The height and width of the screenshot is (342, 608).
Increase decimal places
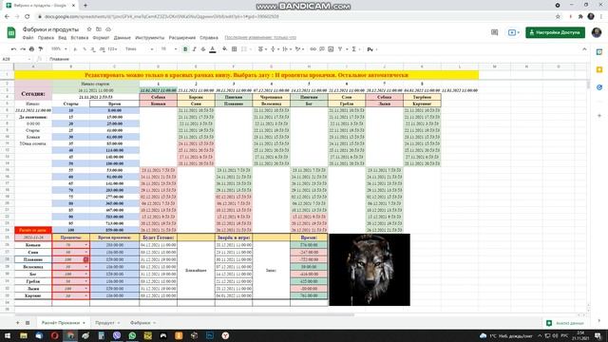(x=102, y=49)
